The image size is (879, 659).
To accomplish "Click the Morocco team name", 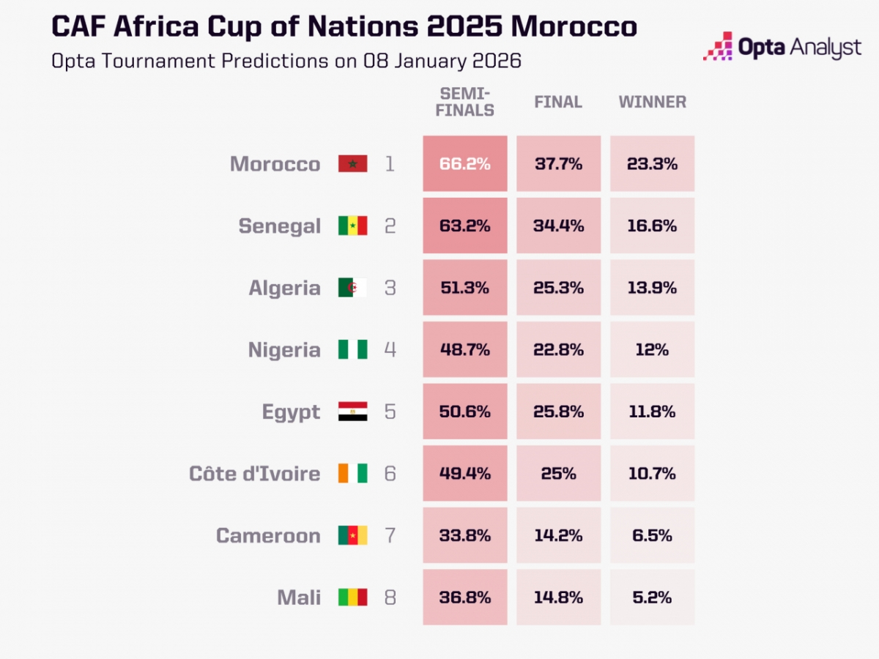I will (x=275, y=164).
